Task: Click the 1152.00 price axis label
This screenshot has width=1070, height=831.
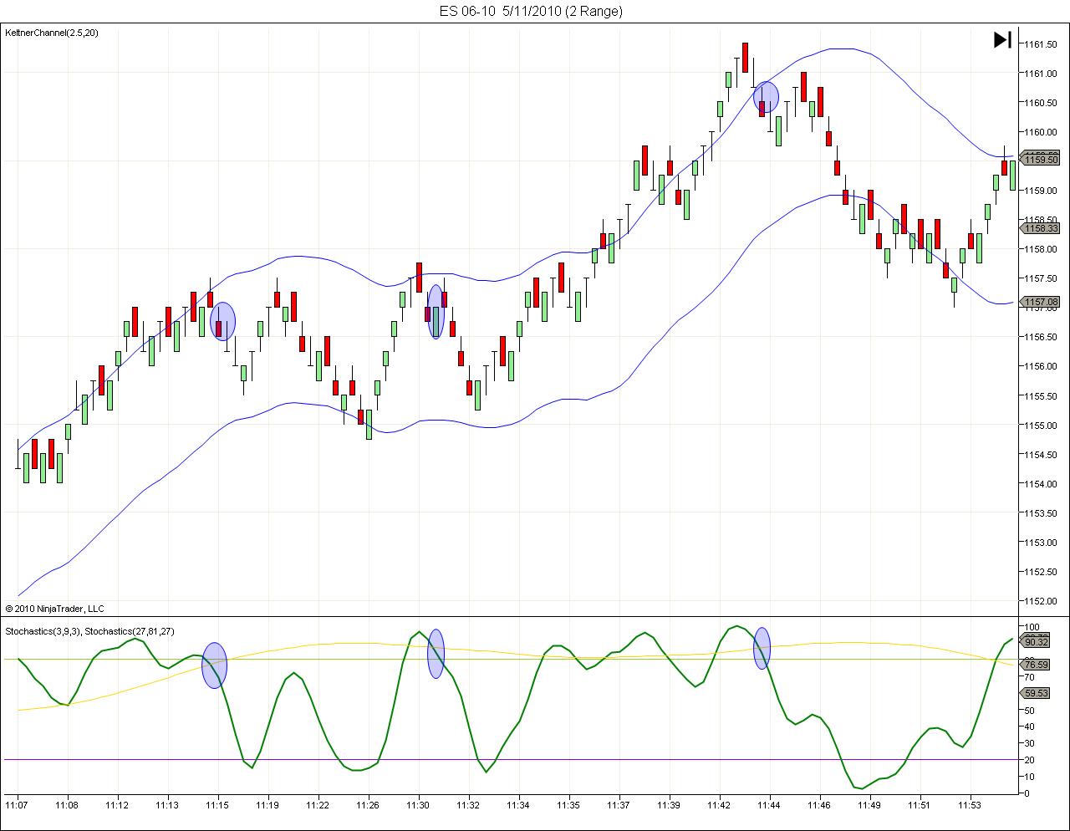Action: (x=1040, y=600)
